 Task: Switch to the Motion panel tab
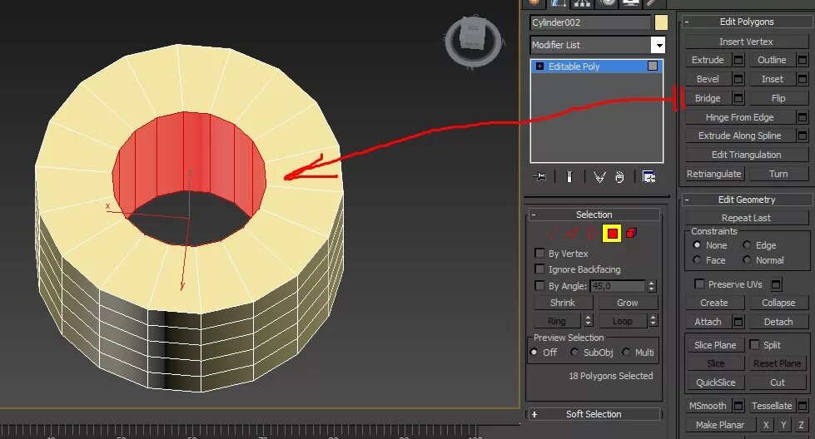[x=606, y=3]
